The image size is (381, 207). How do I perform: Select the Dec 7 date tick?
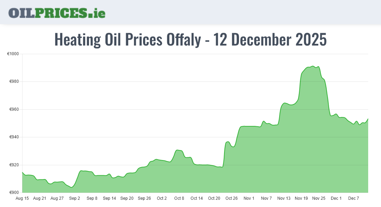pyautogui.click(x=354, y=198)
